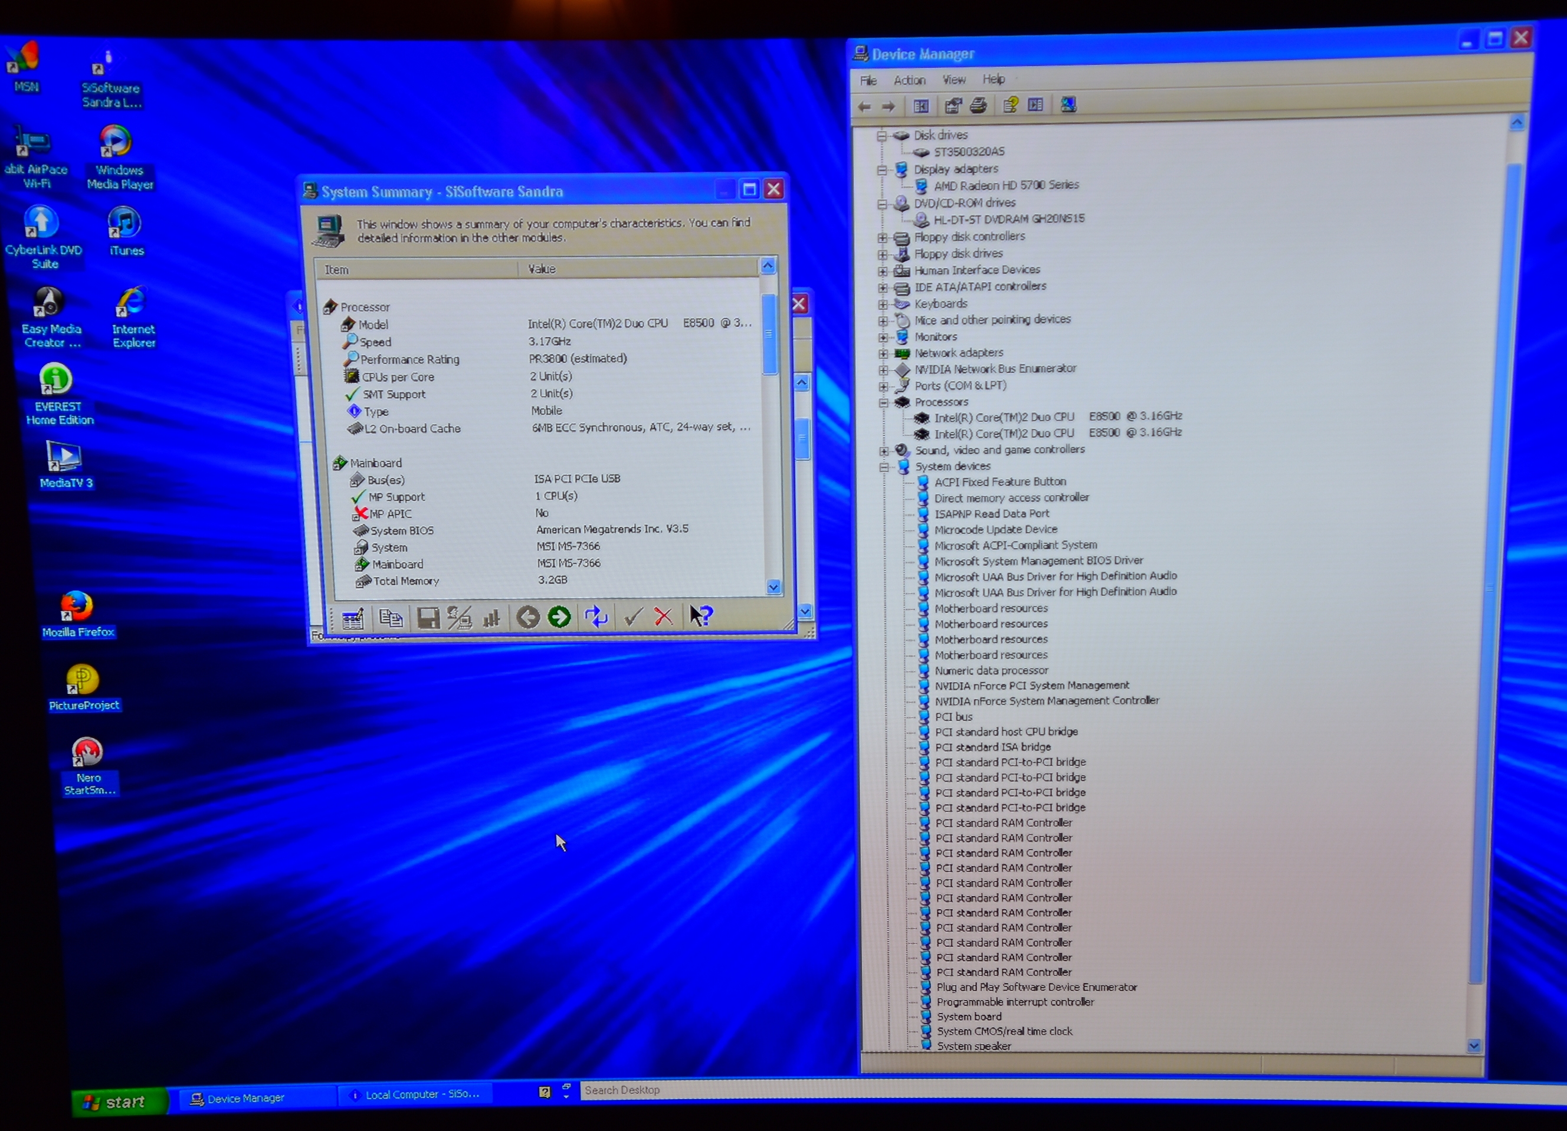Click Sandra list scroll down arrow
The height and width of the screenshot is (1131, 1567).
[773, 587]
